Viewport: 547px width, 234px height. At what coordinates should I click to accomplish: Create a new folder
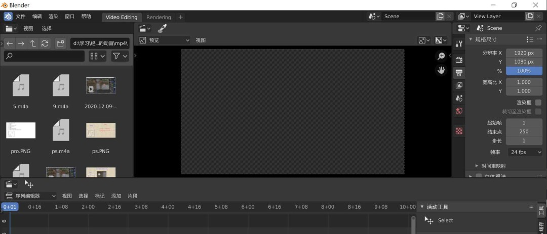[x=61, y=43]
